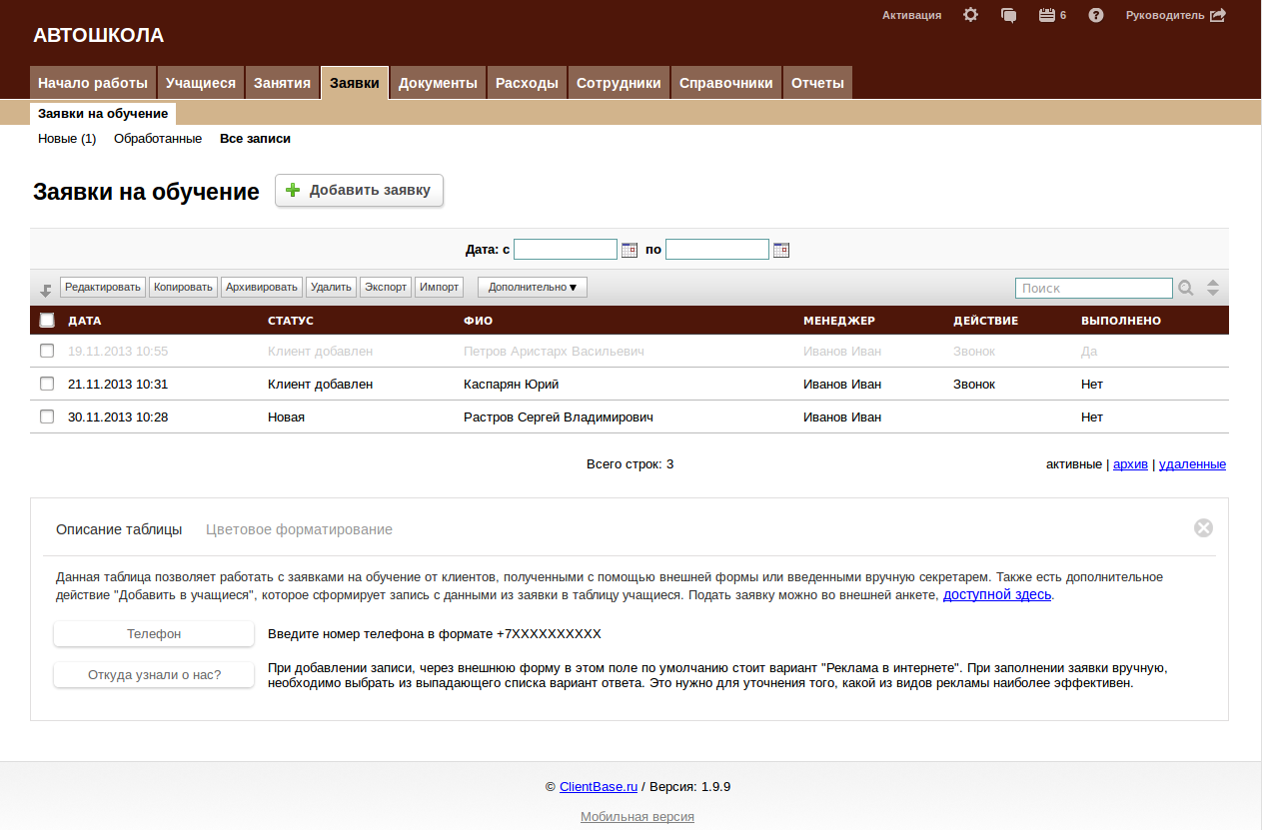Check the row for Каспарян Юрий

pyautogui.click(x=47, y=384)
